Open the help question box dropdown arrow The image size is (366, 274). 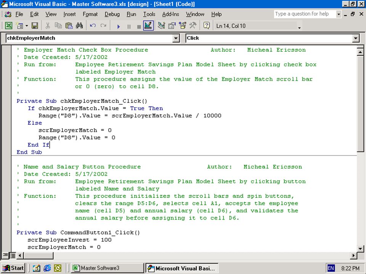tap(339, 14)
